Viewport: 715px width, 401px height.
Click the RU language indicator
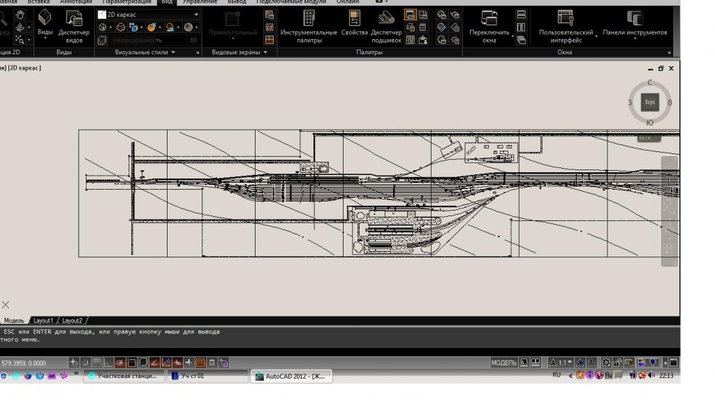point(556,375)
